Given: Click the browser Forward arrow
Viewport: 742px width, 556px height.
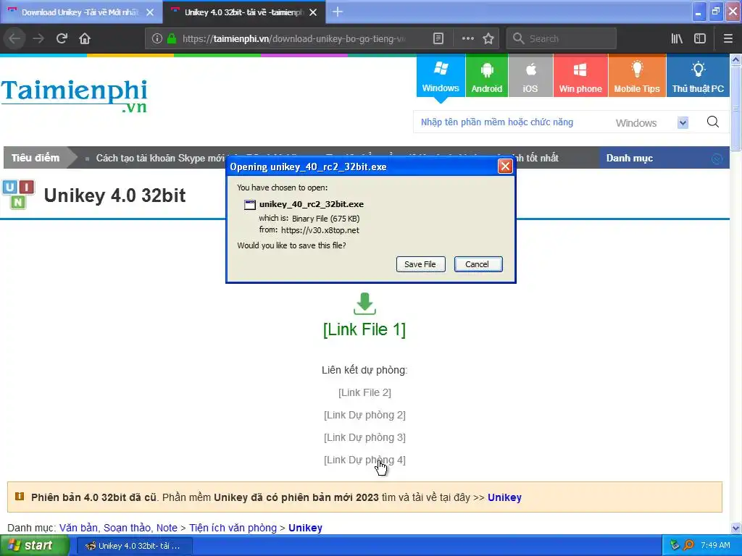Looking at the screenshot, I should [38, 38].
